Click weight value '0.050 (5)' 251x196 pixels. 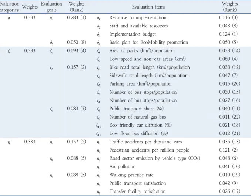228,42
